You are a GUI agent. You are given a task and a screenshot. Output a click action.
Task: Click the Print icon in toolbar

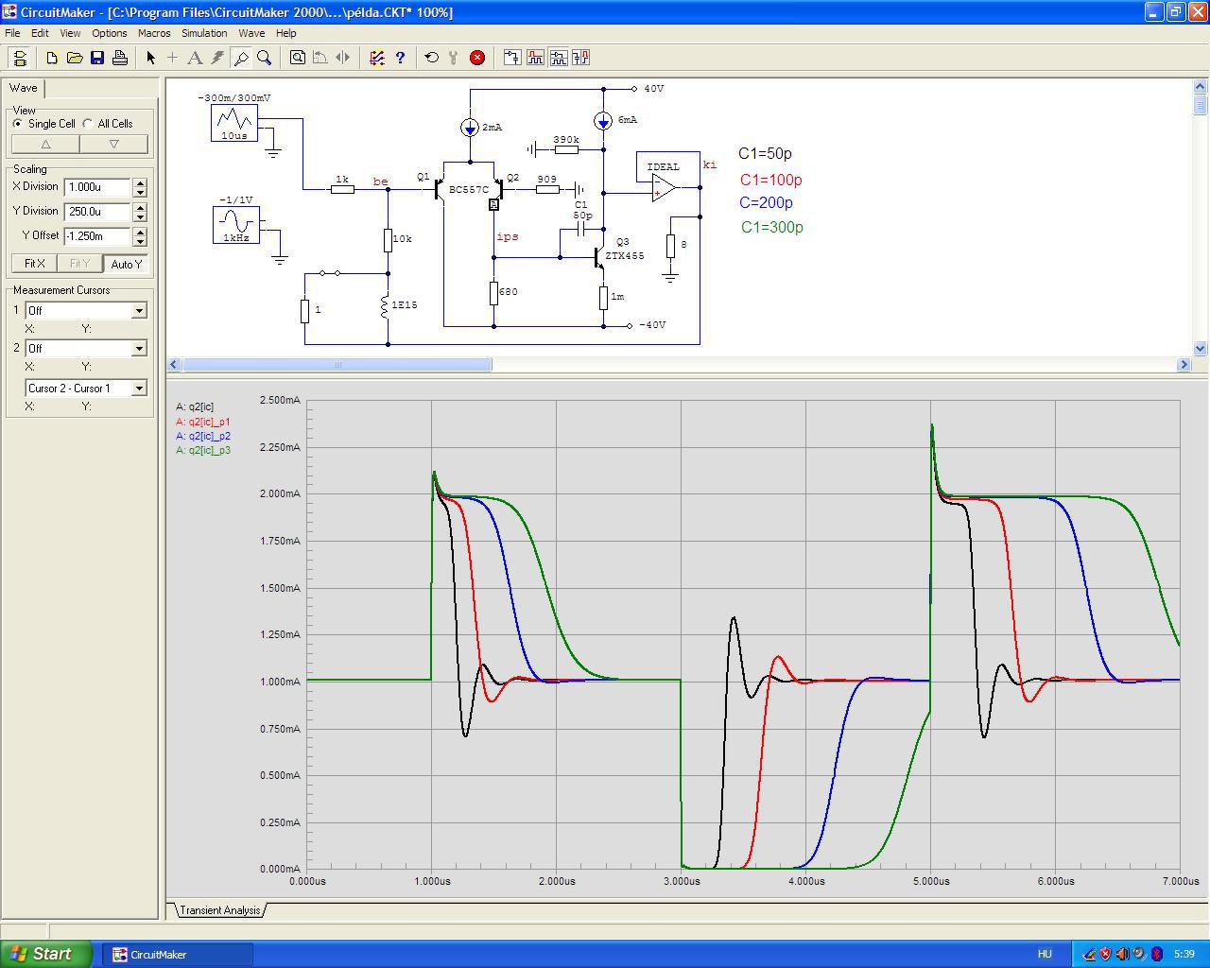120,58
